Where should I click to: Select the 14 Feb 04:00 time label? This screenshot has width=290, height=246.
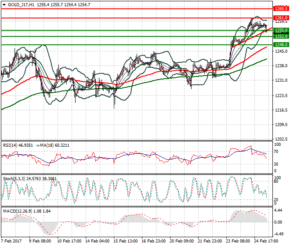(97, 241)
